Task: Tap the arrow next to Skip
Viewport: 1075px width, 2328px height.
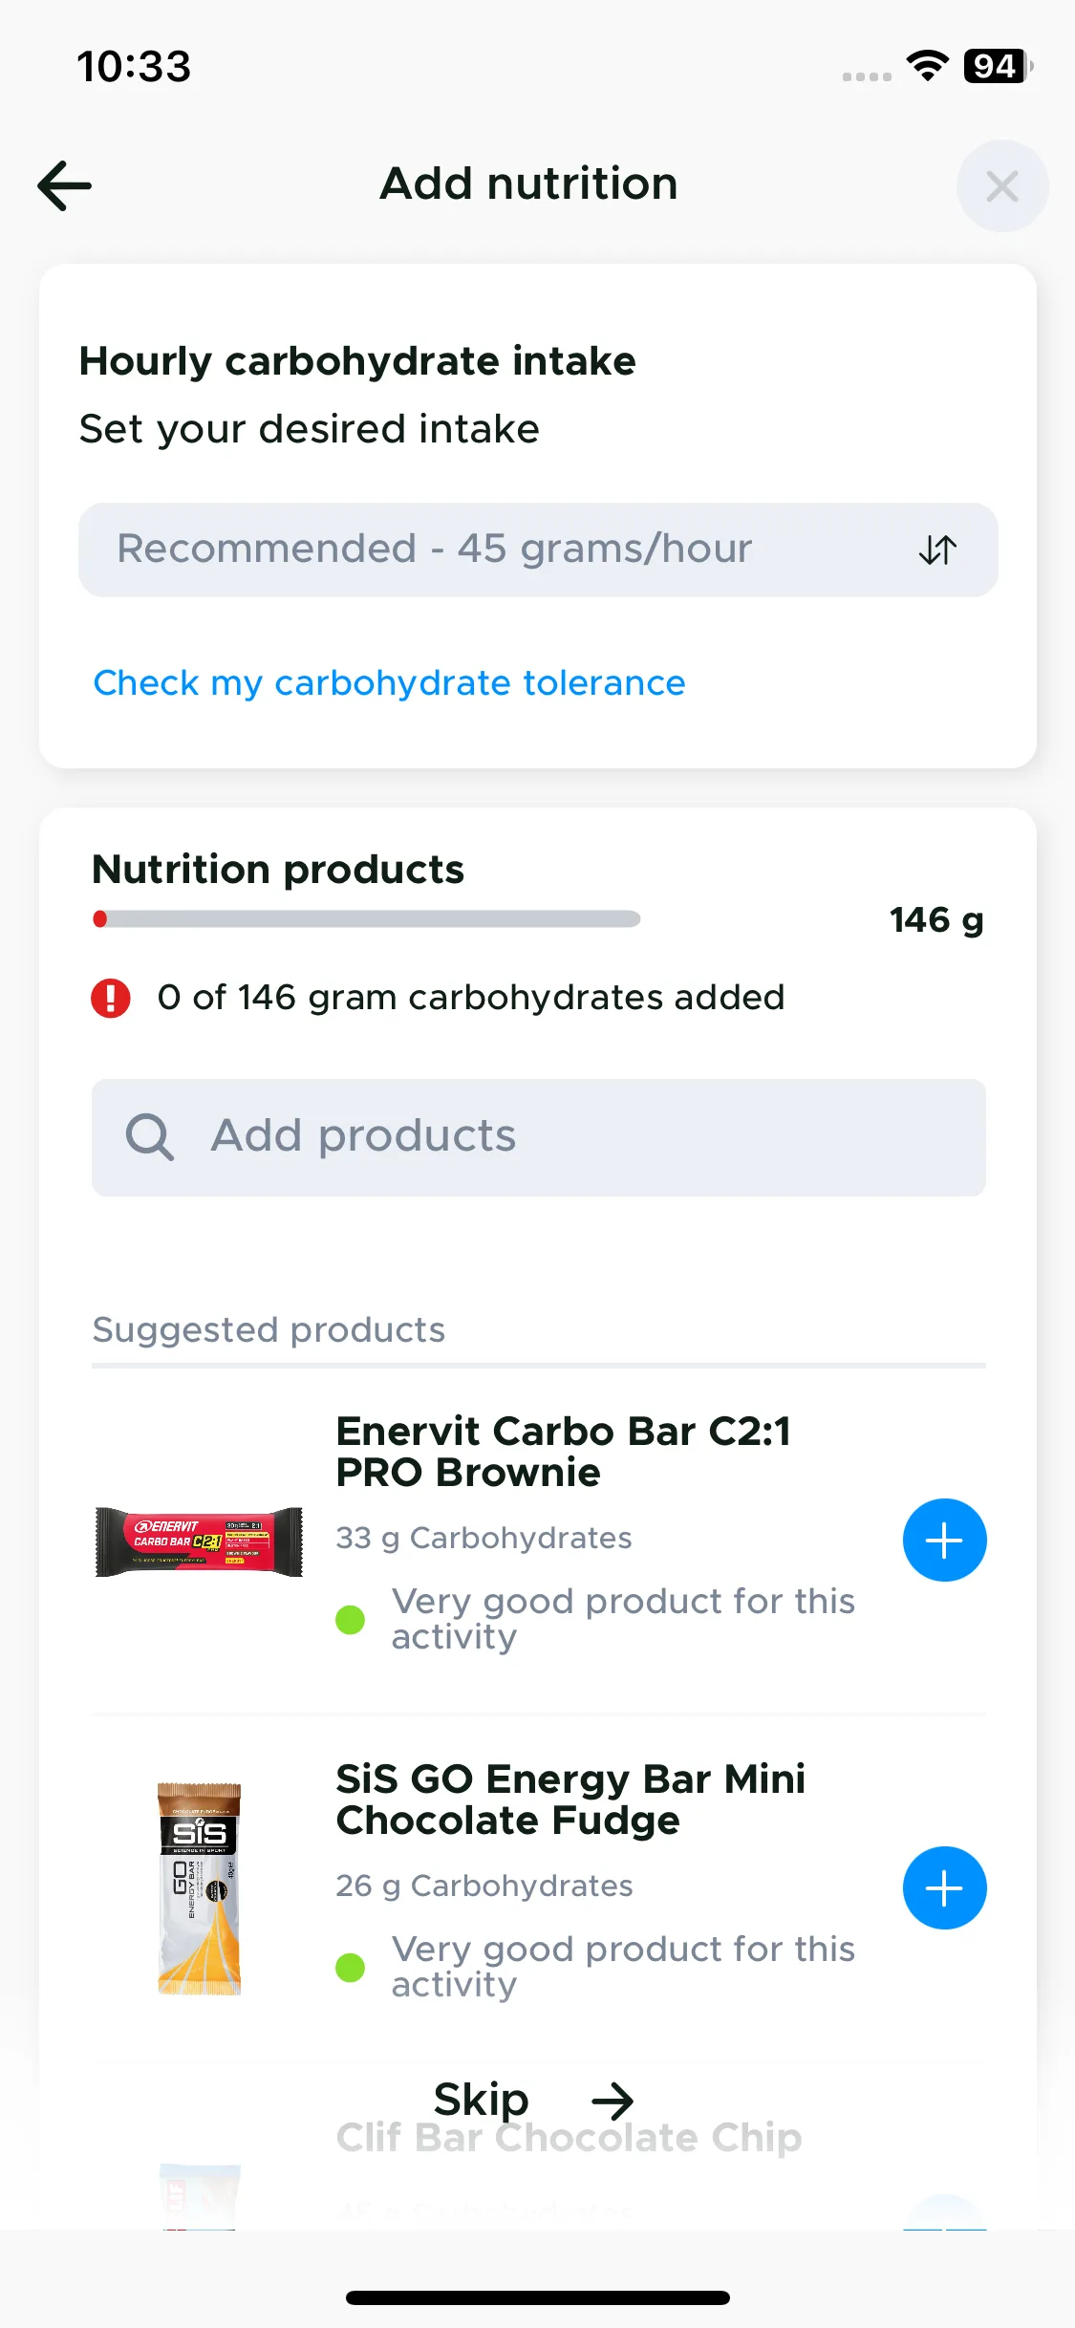Action: click(x=613, y=2101)
